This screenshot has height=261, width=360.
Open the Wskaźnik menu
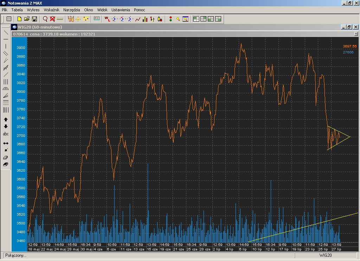51,10
